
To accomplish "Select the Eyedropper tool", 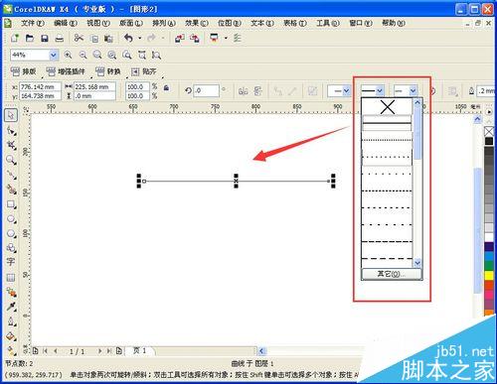I will tap(11, 307).
